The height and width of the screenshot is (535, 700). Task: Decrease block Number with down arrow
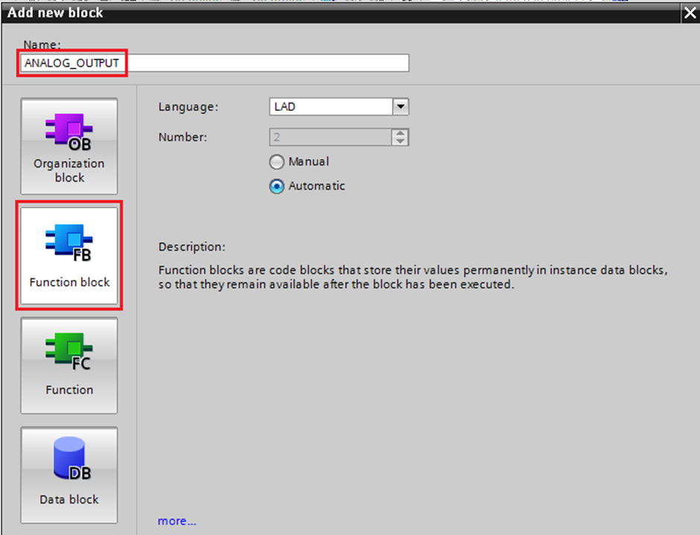(x=401, y=141)
